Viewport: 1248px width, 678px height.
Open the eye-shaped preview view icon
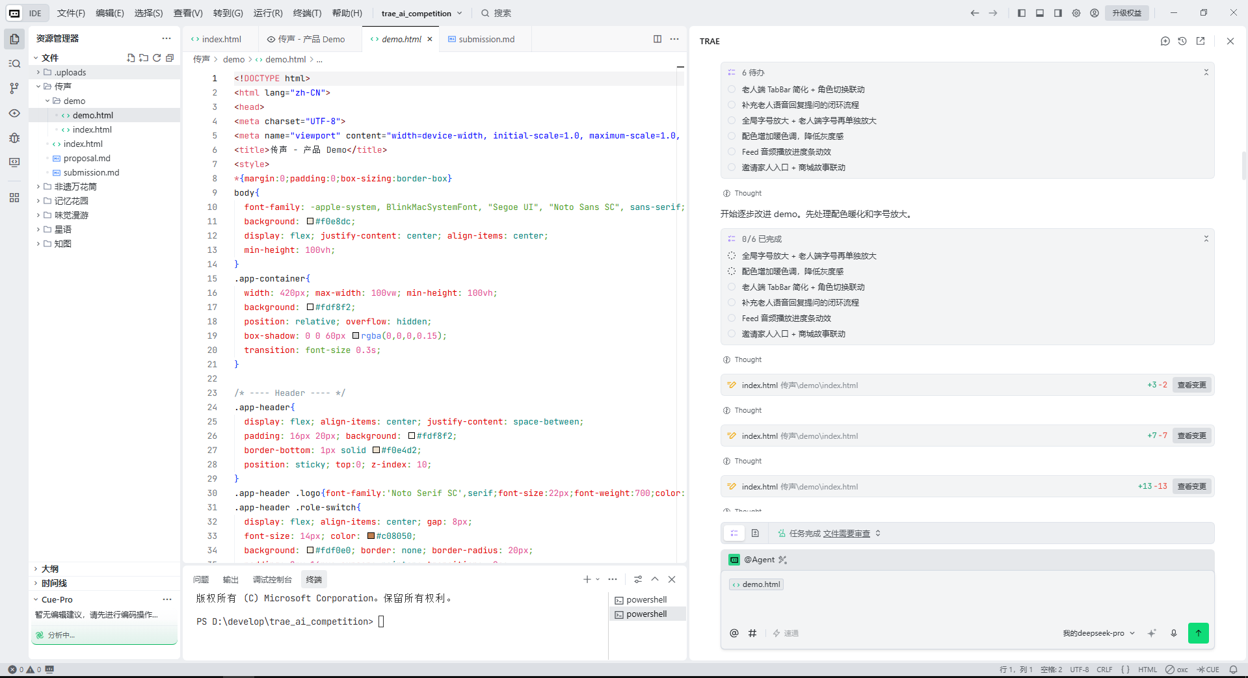(x=14, y=113)
